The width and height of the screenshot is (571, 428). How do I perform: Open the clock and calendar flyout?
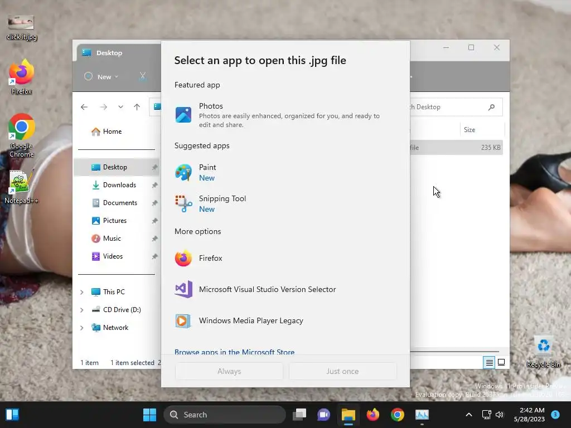click(529, 415)
